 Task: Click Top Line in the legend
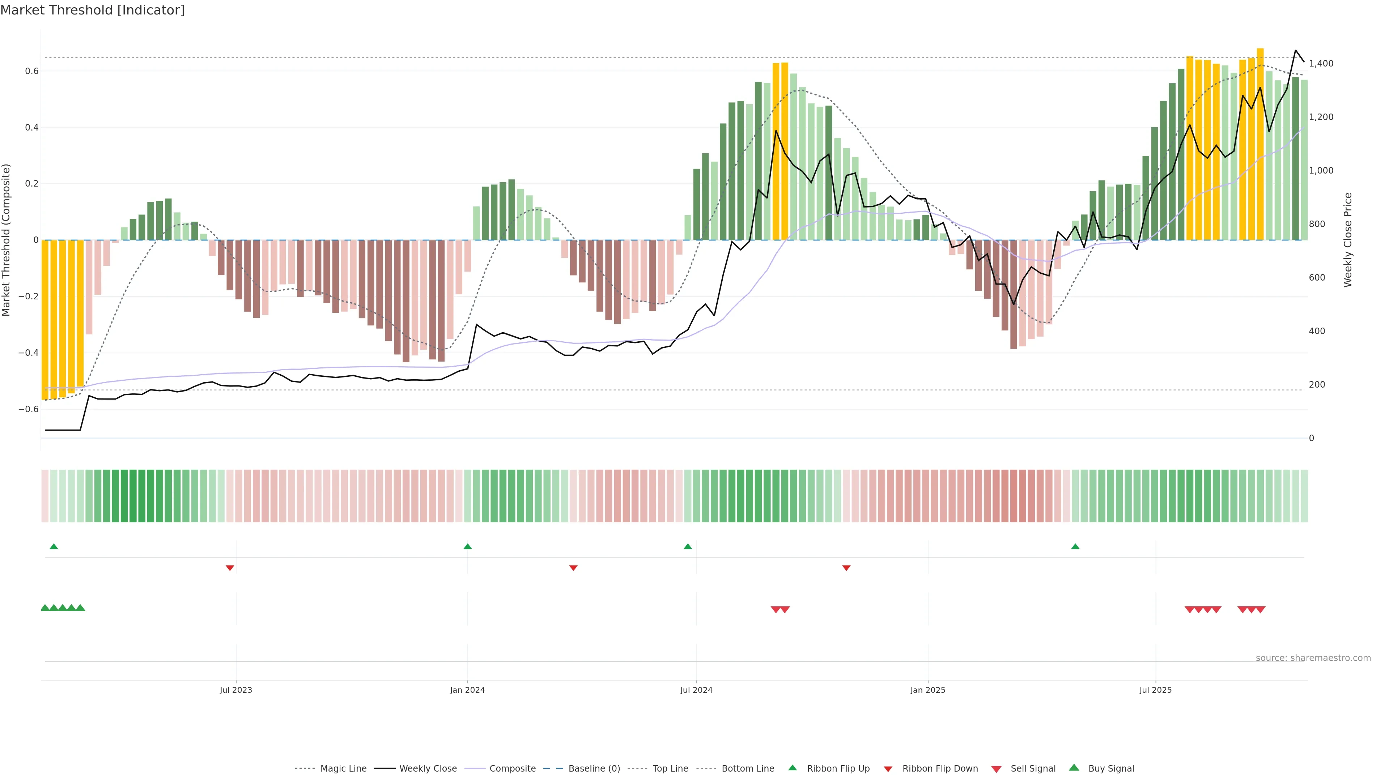click(670, 769)
